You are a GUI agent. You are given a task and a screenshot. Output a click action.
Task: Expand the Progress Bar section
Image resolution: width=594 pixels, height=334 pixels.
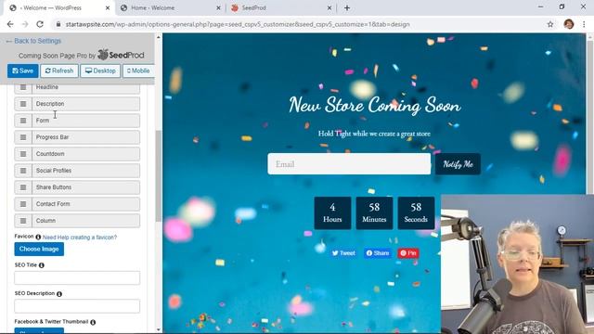77,137
